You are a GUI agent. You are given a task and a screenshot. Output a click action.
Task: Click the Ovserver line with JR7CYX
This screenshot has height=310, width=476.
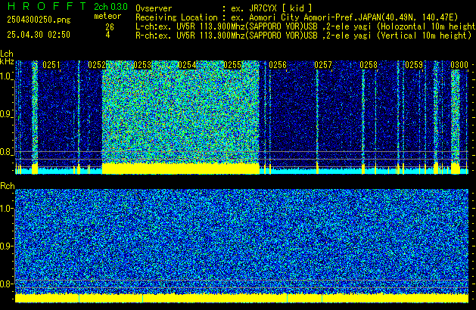224,8
